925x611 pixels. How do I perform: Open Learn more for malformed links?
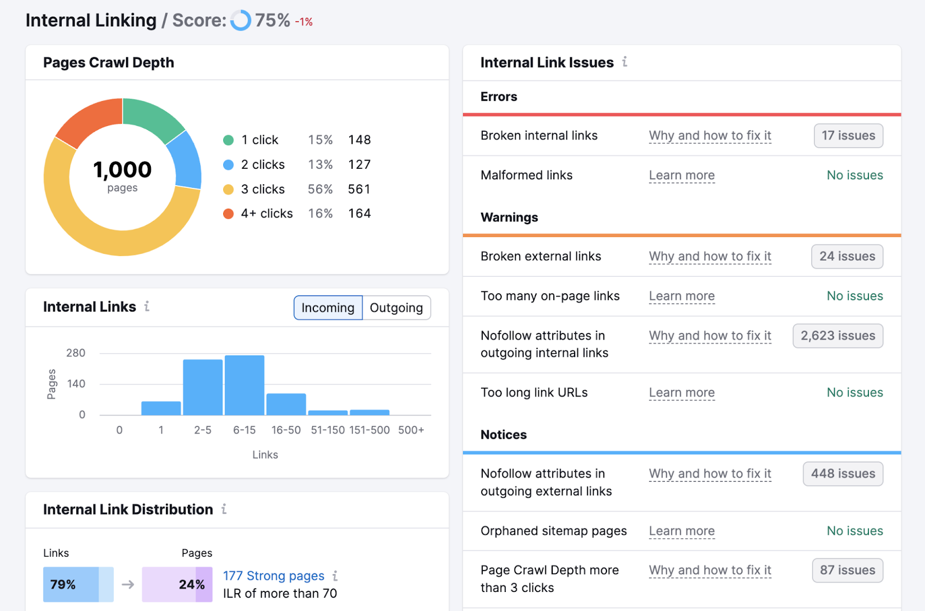(682, 175)
